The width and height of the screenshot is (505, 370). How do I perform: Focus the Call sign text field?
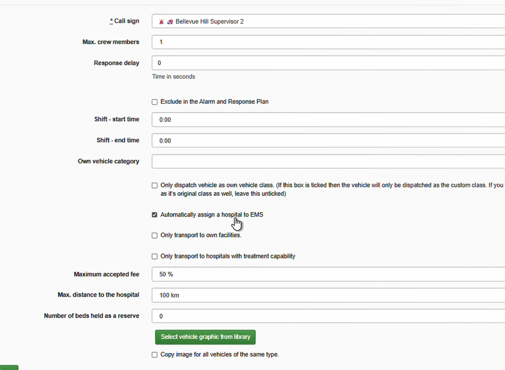coord(328,21)
